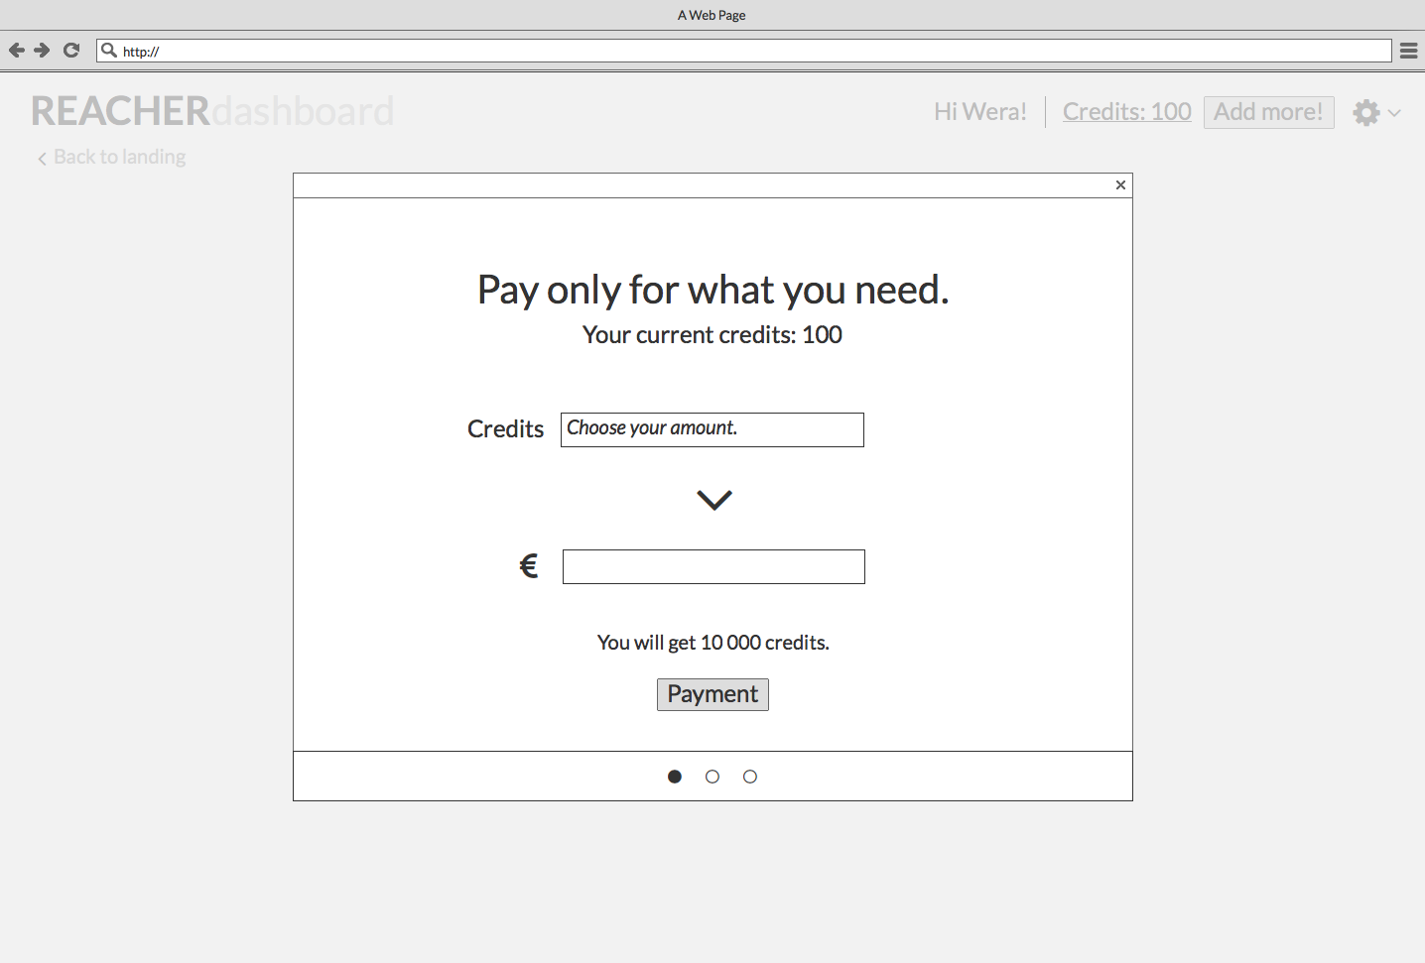Click the browser forward arrow

(x=42, y=50)
